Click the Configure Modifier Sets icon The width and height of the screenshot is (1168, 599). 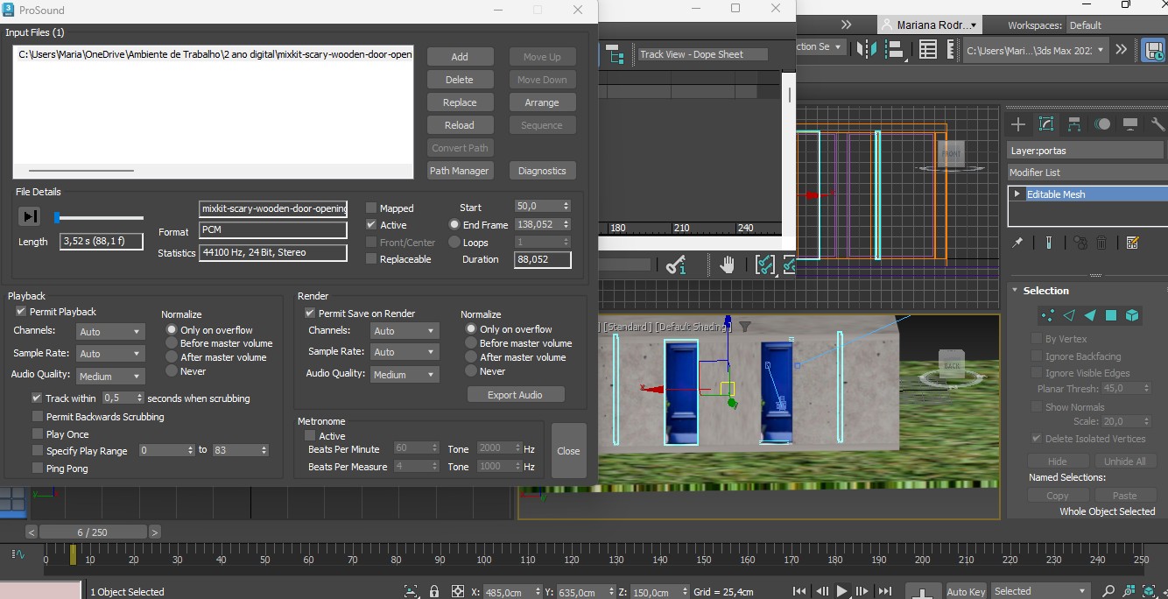tap(1132, 243)
